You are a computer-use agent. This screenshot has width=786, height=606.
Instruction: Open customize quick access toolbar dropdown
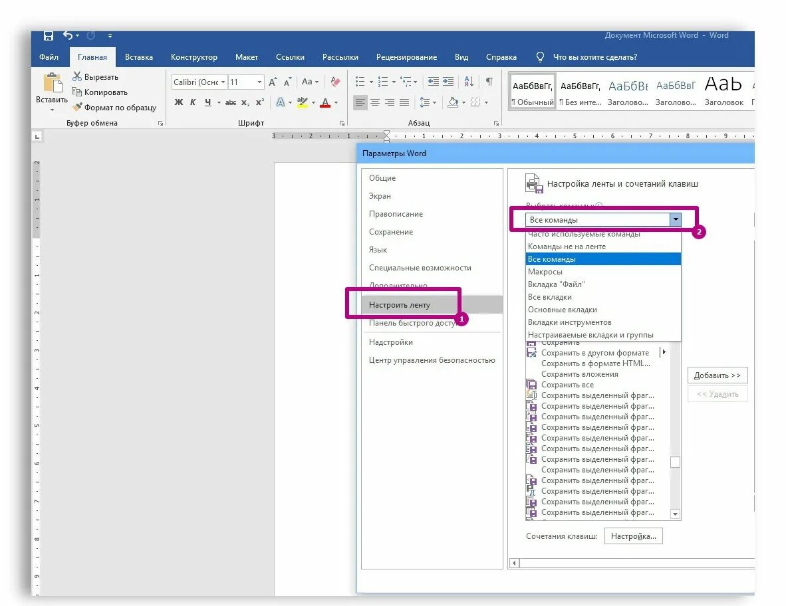(x=110, y=36)
